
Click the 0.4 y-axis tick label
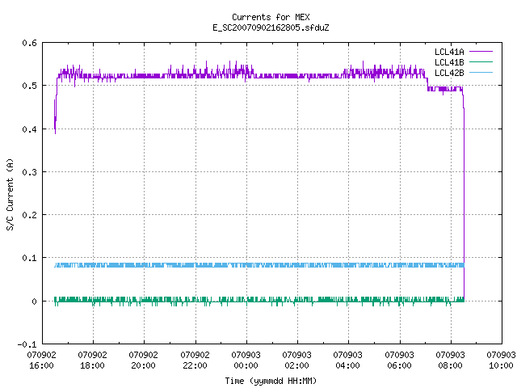pos(29,129)
